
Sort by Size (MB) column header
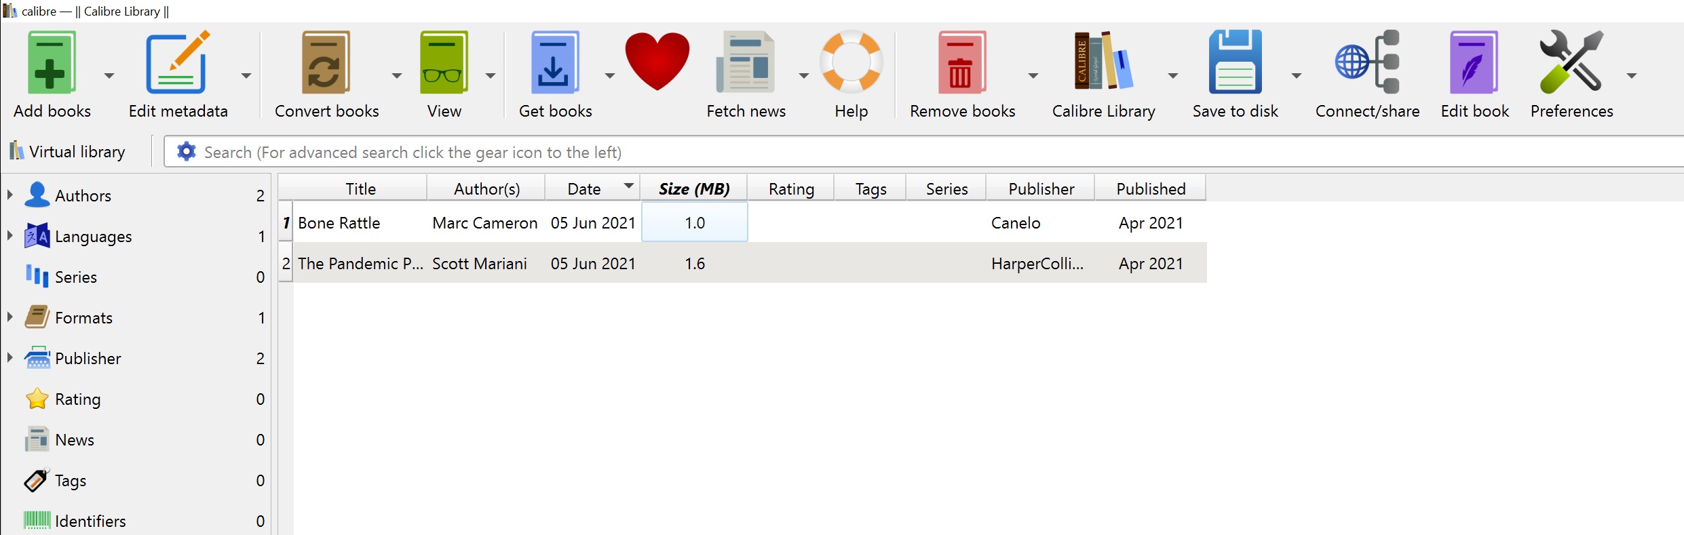click(694, 189)
